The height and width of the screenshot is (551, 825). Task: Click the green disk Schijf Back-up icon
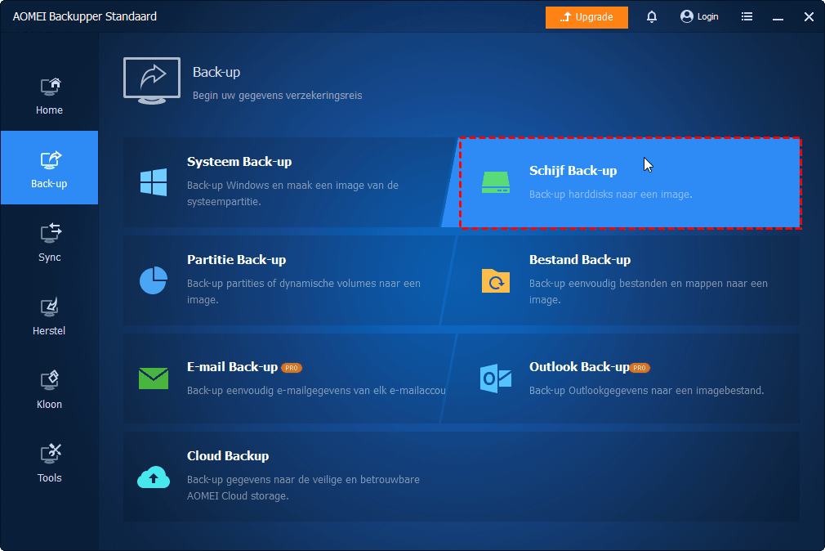tap(496, 182)
